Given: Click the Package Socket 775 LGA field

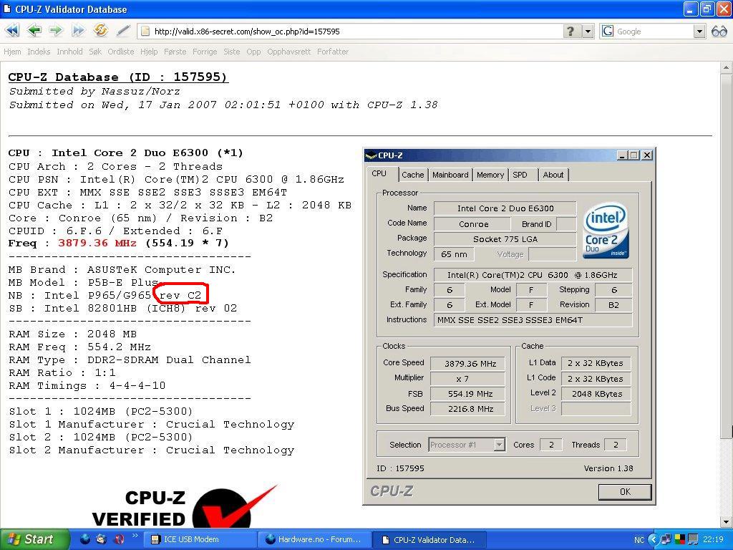Looking at the screenshot, I should (505, 239).
